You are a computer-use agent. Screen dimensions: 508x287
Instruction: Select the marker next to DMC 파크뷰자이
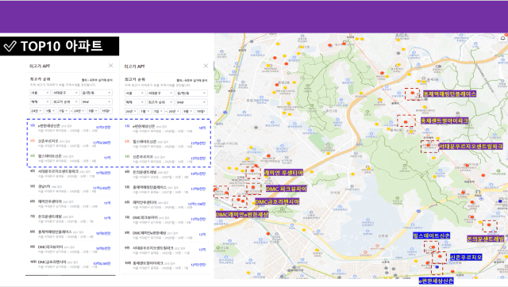[253, 187]
